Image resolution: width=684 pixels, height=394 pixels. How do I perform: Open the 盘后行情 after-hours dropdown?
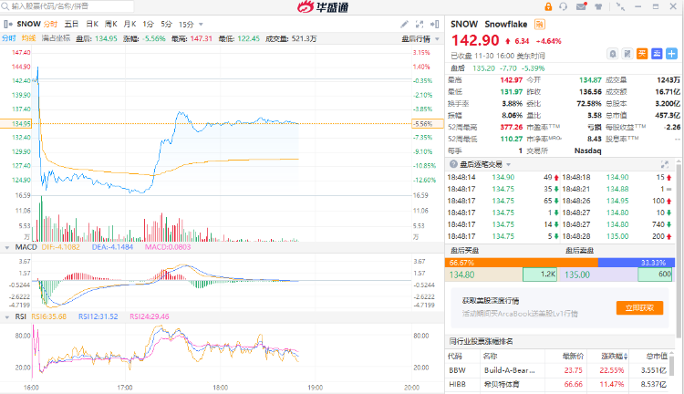point(421,38)
